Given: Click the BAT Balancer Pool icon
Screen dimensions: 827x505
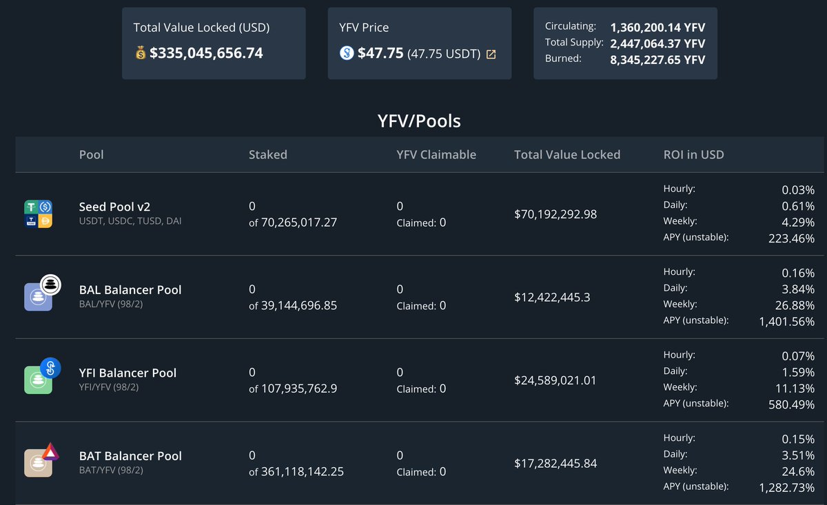Looking at the screenshot, I should pyautogui.click(x=42, y=459).
